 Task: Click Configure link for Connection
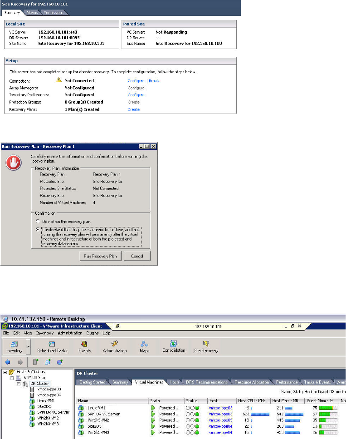point(136,81)
